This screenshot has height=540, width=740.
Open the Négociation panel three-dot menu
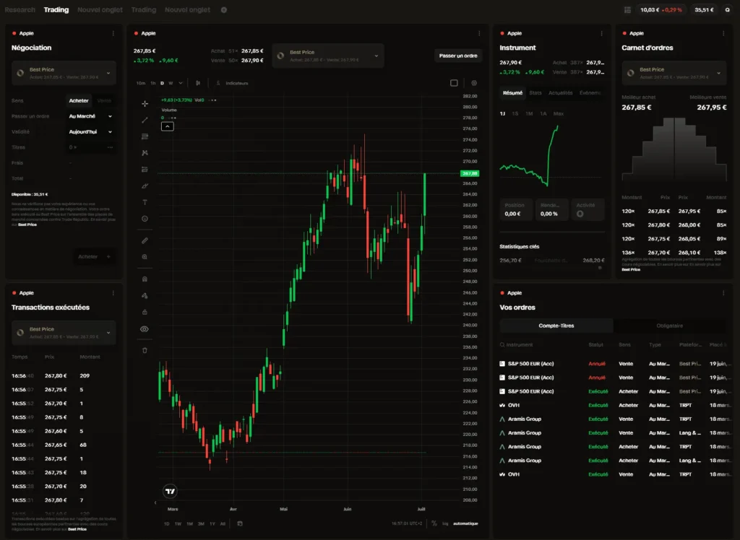point(113,33)
